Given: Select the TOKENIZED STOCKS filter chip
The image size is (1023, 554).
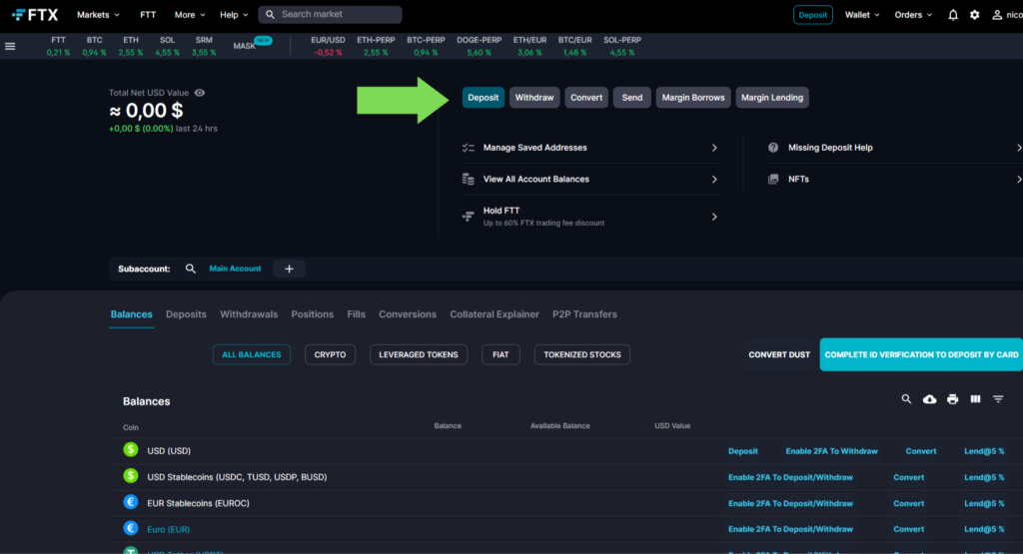Looking at the screenshot, I should [582, 354].
